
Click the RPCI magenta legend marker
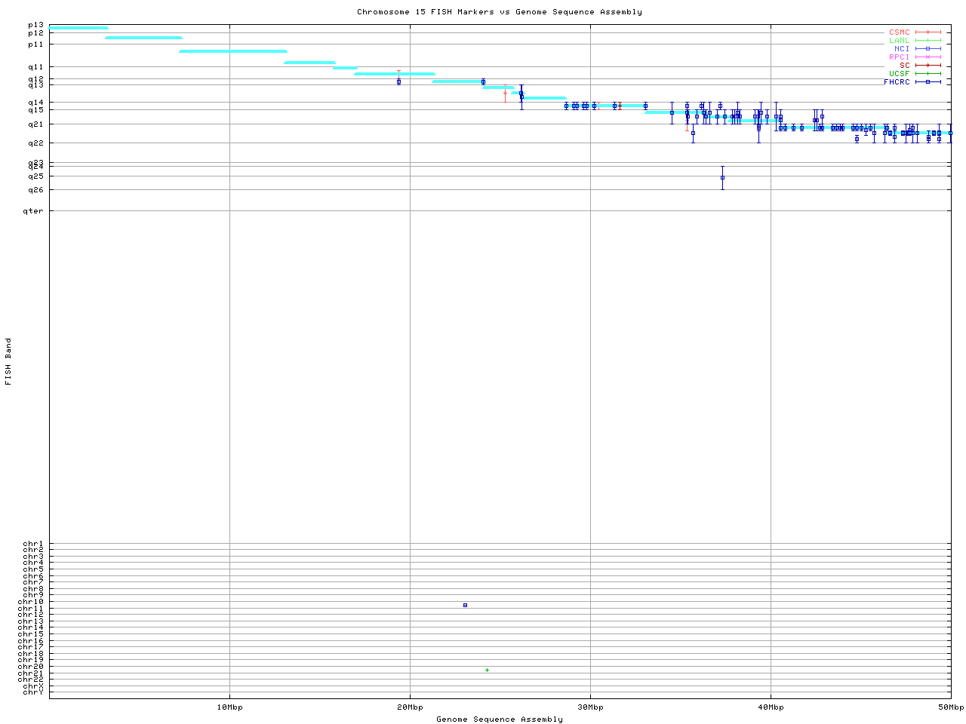pyautogui.click(x=928, y=57)
